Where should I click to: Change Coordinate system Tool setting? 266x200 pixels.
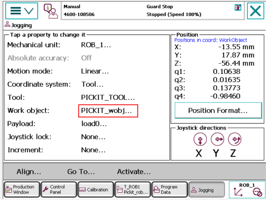92,84
